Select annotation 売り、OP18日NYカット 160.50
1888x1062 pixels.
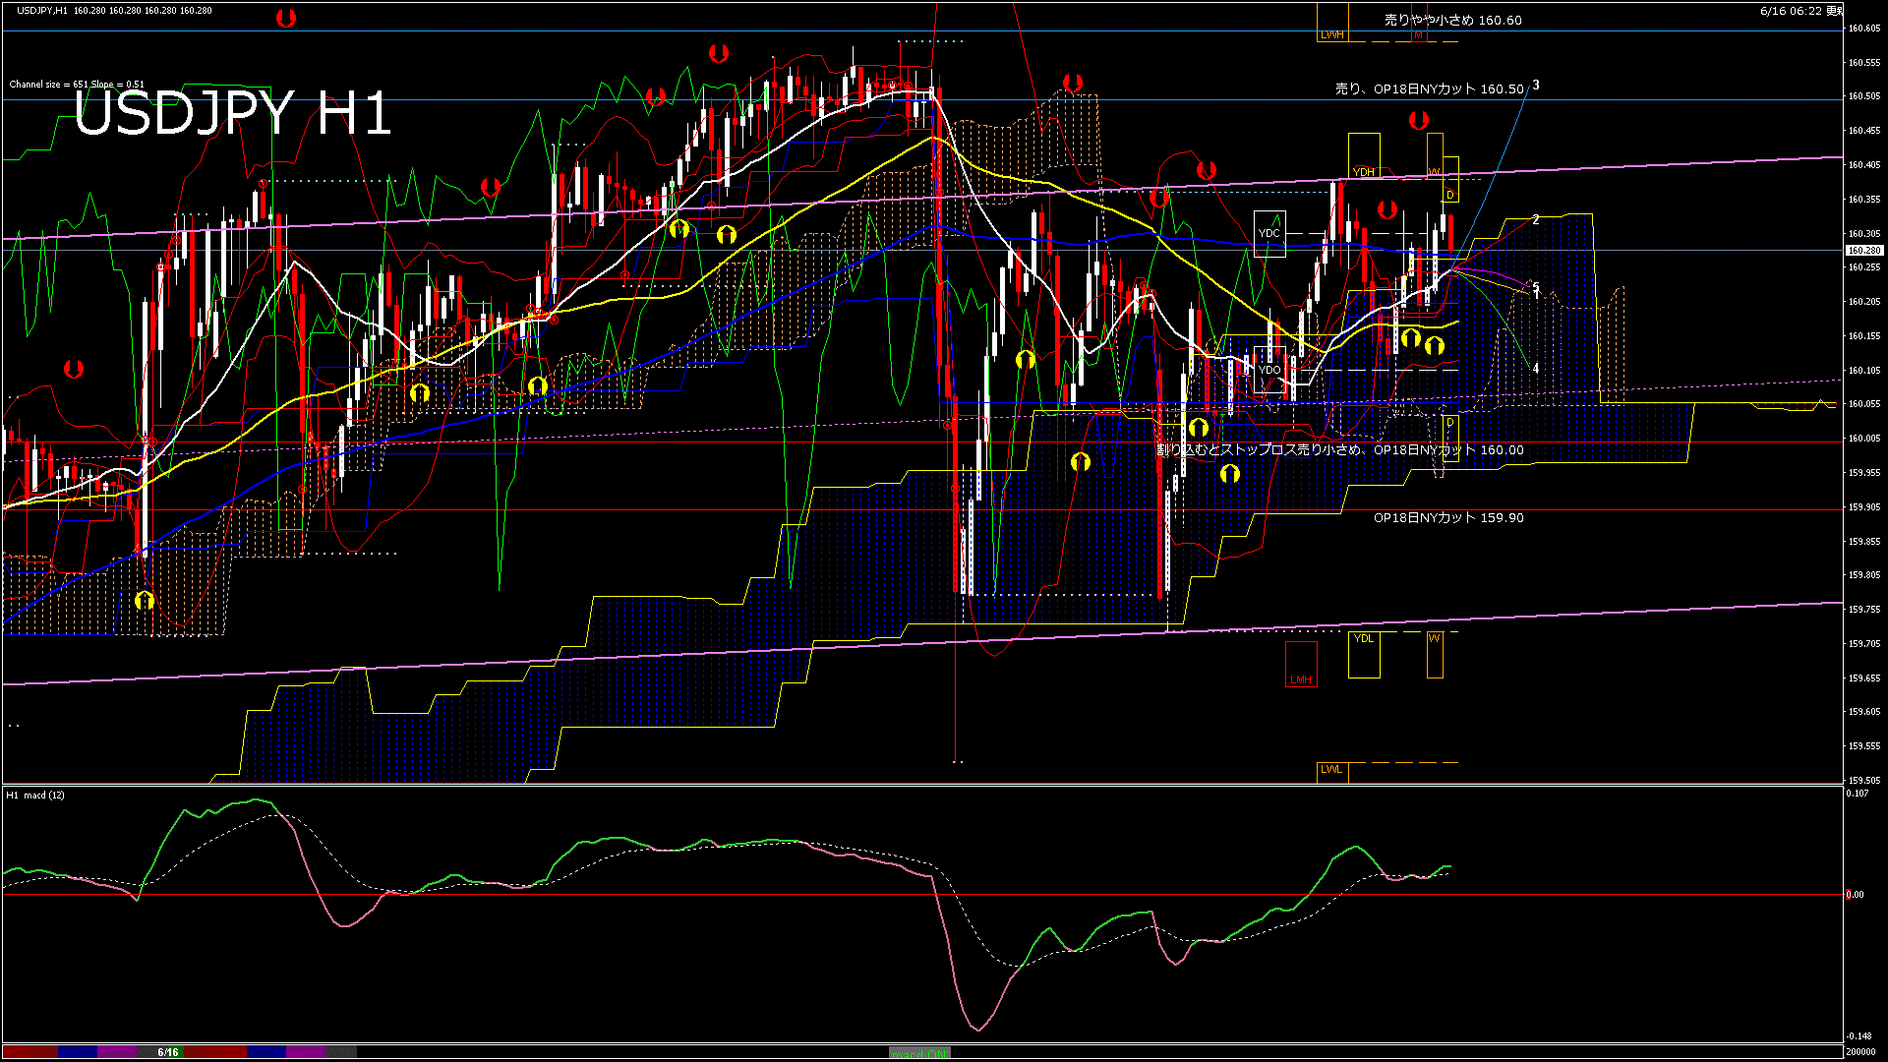pos(1430,88)
